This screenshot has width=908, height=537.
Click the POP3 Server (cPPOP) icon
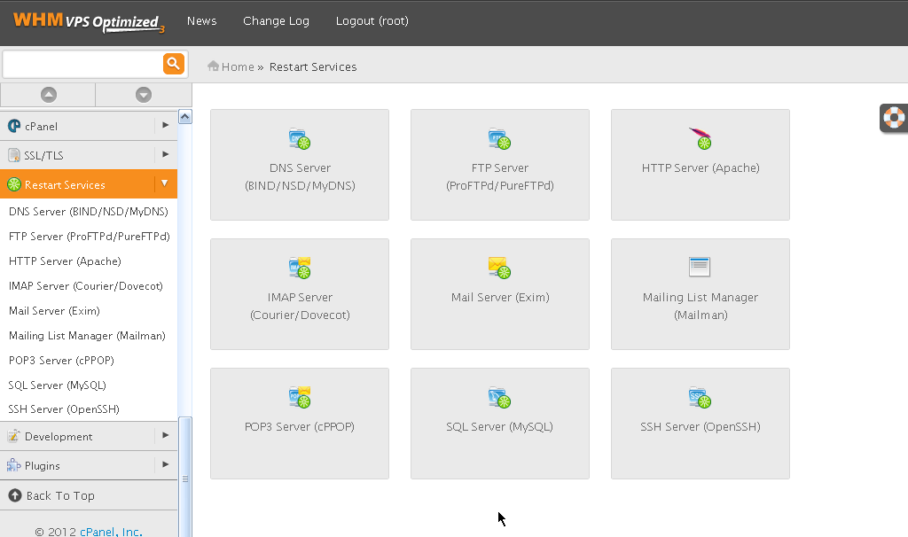300,398
